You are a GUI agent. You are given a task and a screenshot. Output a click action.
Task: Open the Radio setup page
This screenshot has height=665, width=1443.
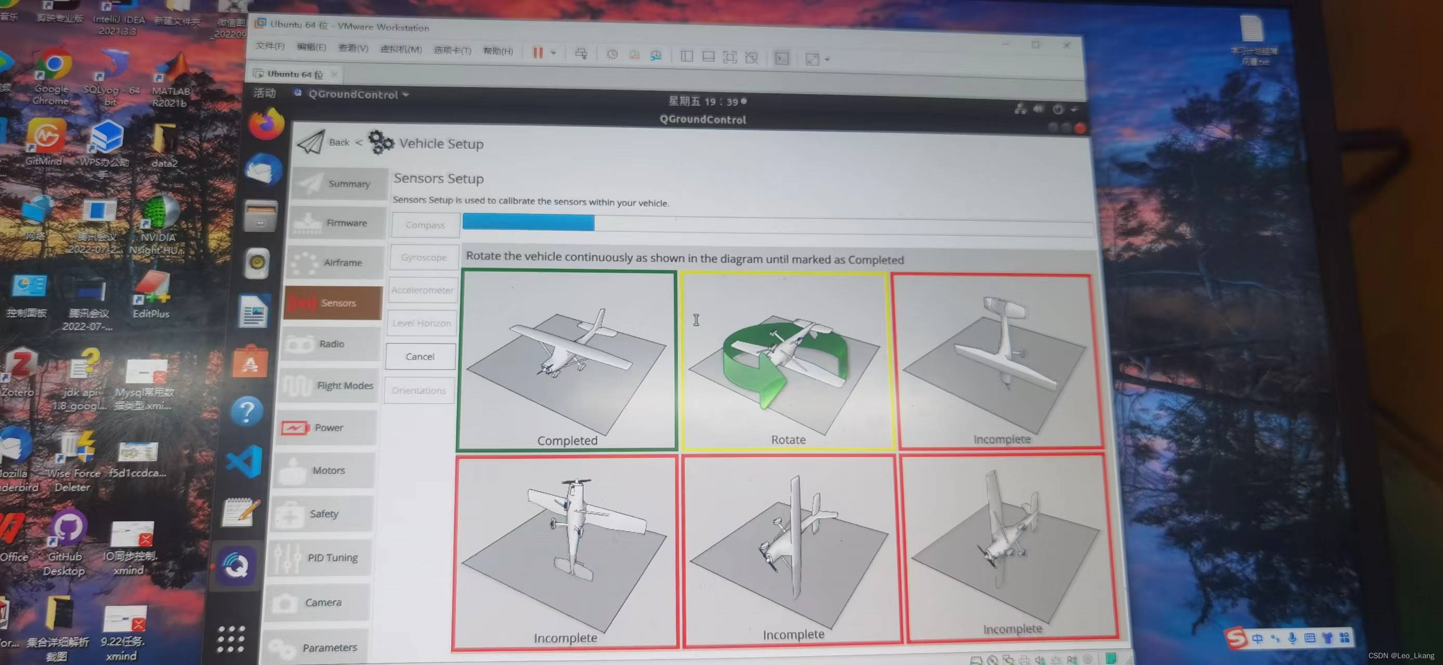(x=332, y=344)
